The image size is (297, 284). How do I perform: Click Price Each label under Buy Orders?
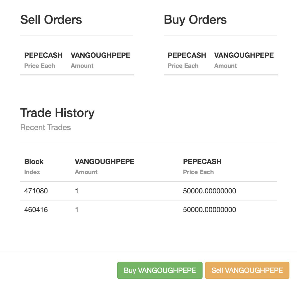coord(183,66)
